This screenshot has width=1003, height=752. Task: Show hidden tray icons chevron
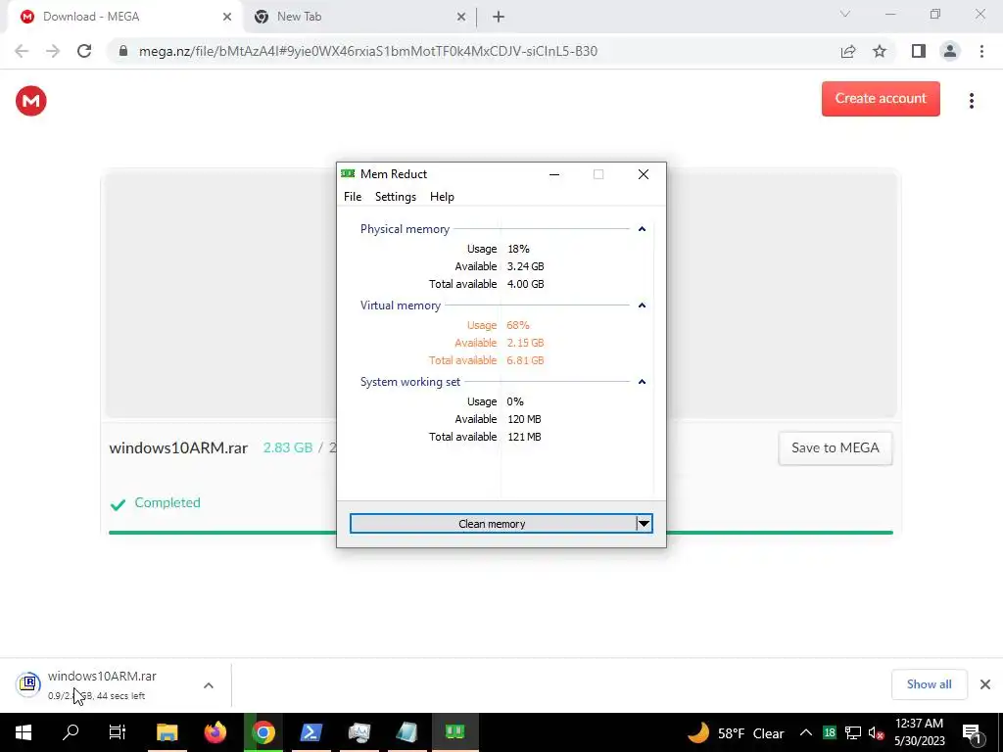[806, 732]
